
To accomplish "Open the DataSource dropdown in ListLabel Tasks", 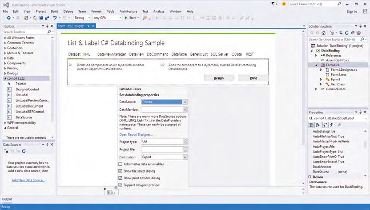I will tap(185, 102).
